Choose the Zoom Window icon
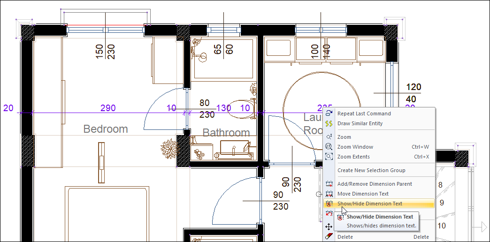490x242 pixels. point(329,147)
